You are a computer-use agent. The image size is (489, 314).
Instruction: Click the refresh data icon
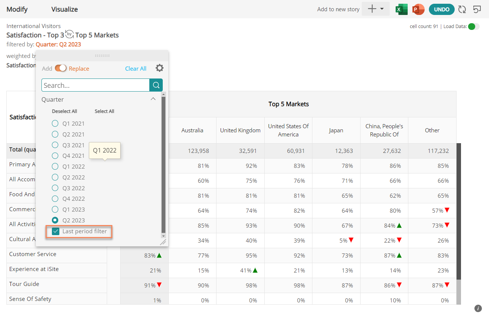pyautogui.click(x=462, y=9)
